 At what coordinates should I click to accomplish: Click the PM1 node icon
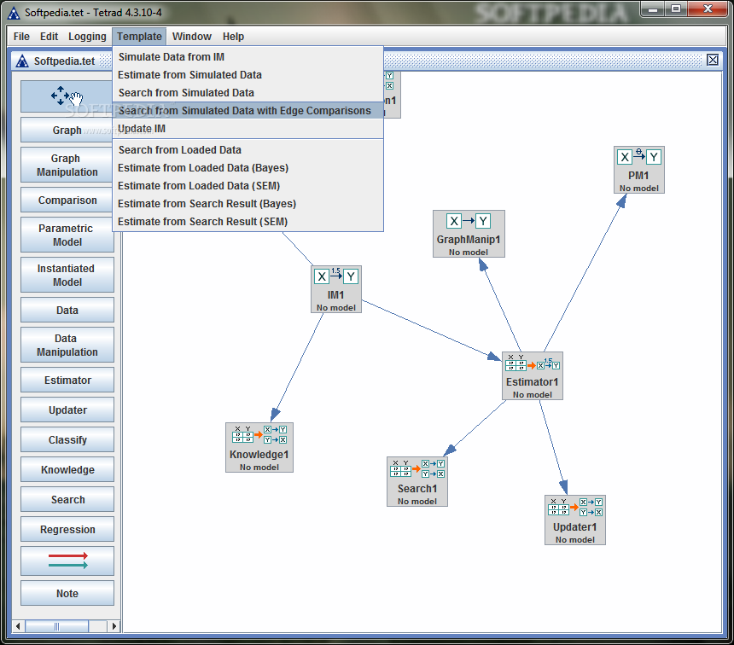pos(639,157)
